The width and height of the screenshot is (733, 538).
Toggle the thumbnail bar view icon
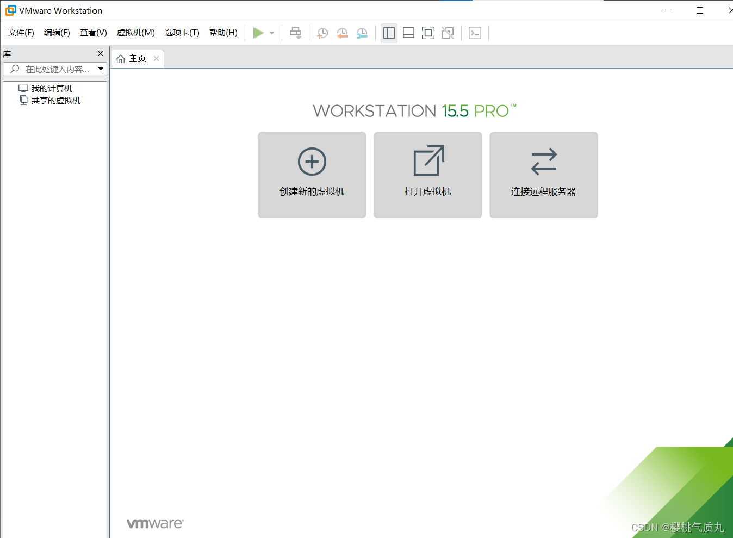(408, 33)
